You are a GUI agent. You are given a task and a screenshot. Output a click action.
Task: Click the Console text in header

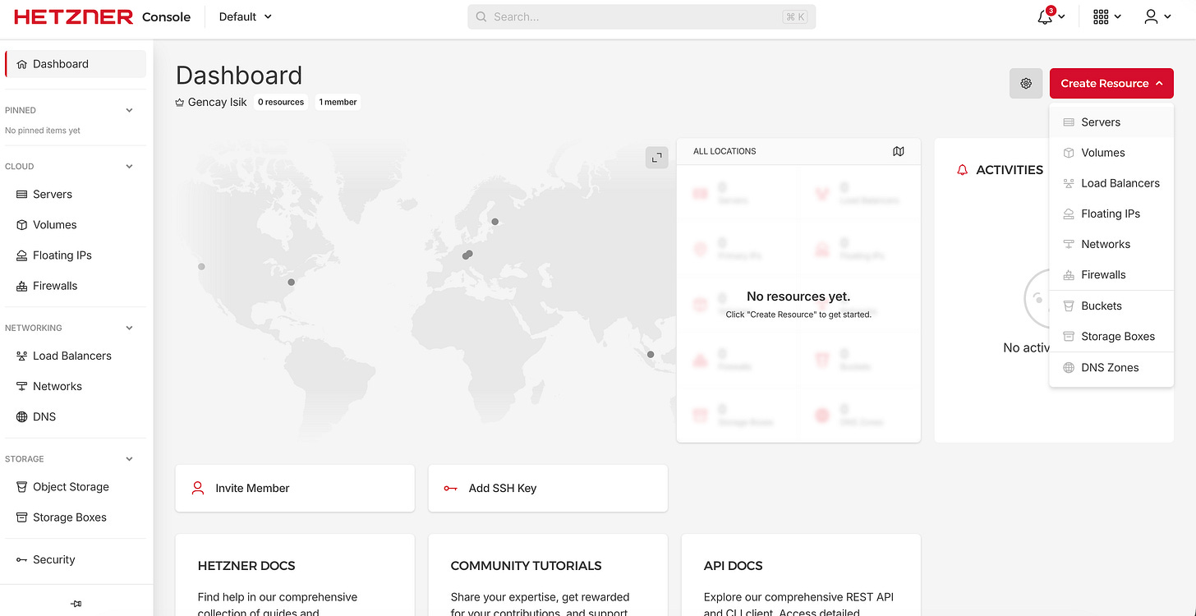click(166, 16)
